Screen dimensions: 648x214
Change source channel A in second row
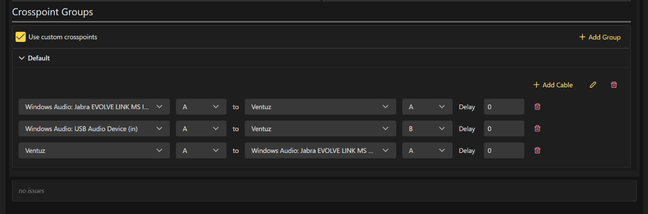(x=201, y=129)
